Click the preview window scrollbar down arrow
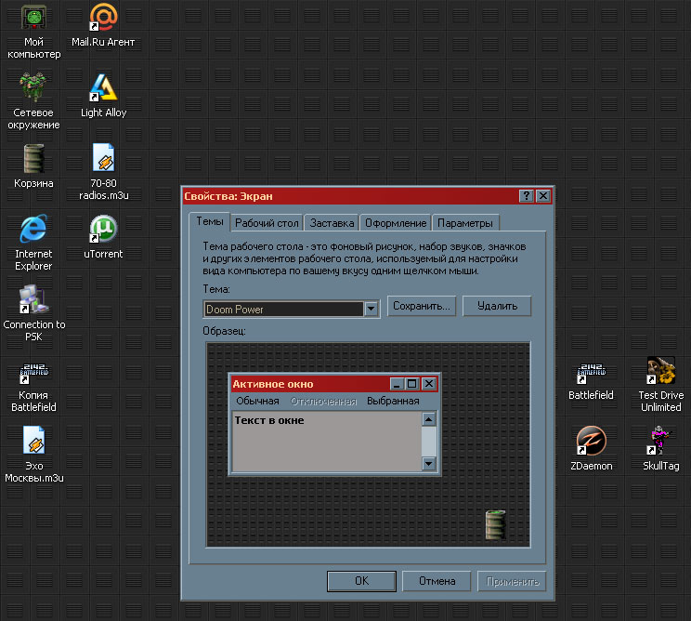 (429, 462)
